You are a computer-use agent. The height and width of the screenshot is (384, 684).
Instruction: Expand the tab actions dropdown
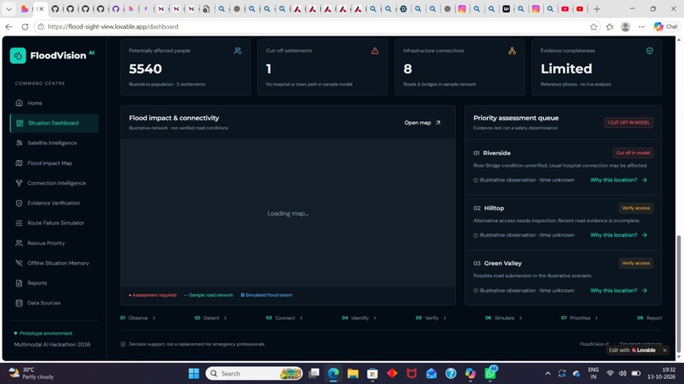pos(8,8)
